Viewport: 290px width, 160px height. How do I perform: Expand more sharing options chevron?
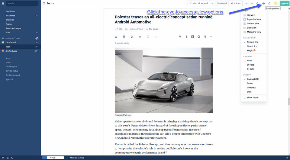[x=211, y=37]
